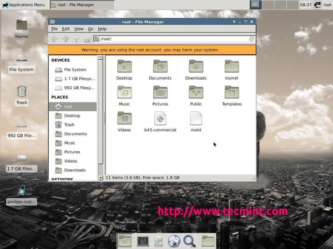Click the Back navigation arrow
This screenshot has width=333, height=249.
(x=54, y=39)
